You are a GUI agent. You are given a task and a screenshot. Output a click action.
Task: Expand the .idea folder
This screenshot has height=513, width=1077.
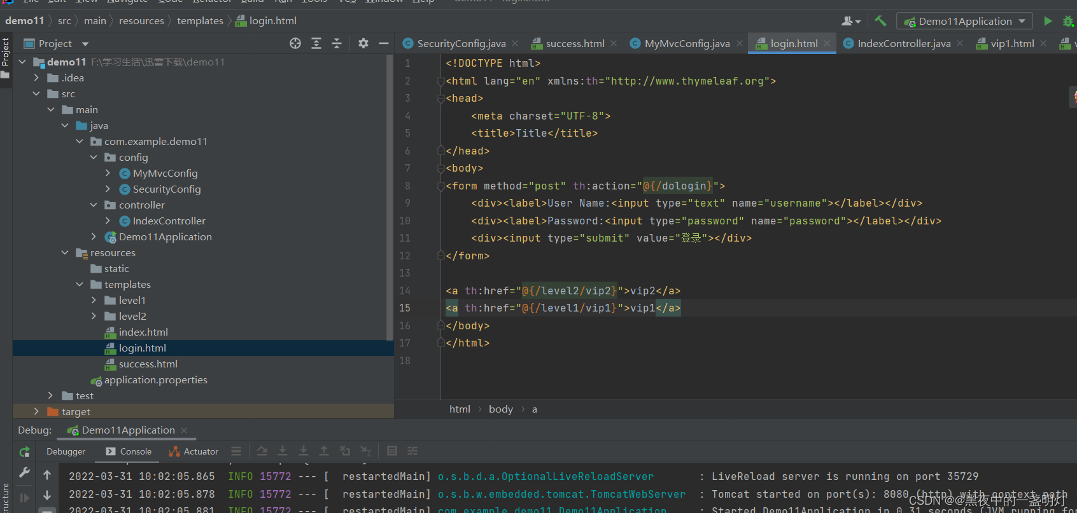pyautogui.click(x=36, y=78)
